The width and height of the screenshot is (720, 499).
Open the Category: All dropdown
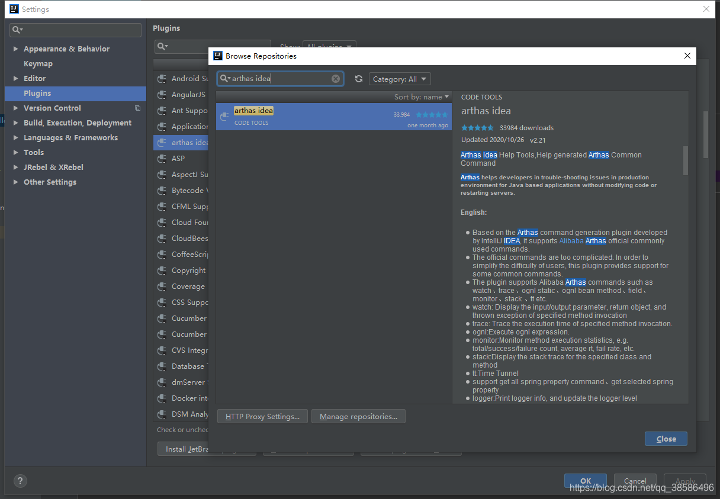coord(400,79)
